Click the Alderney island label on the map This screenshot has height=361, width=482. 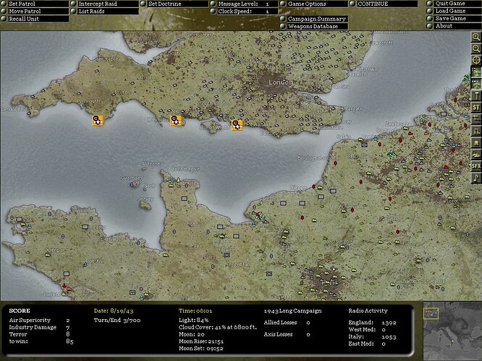153,164
